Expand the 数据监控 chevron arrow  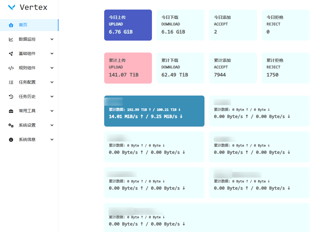tap(52, 39)
